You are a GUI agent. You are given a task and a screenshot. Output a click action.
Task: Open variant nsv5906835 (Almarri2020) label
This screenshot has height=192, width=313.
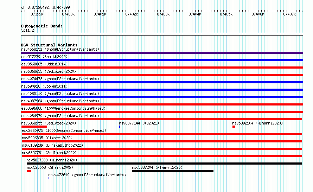(x=47, y=138)
